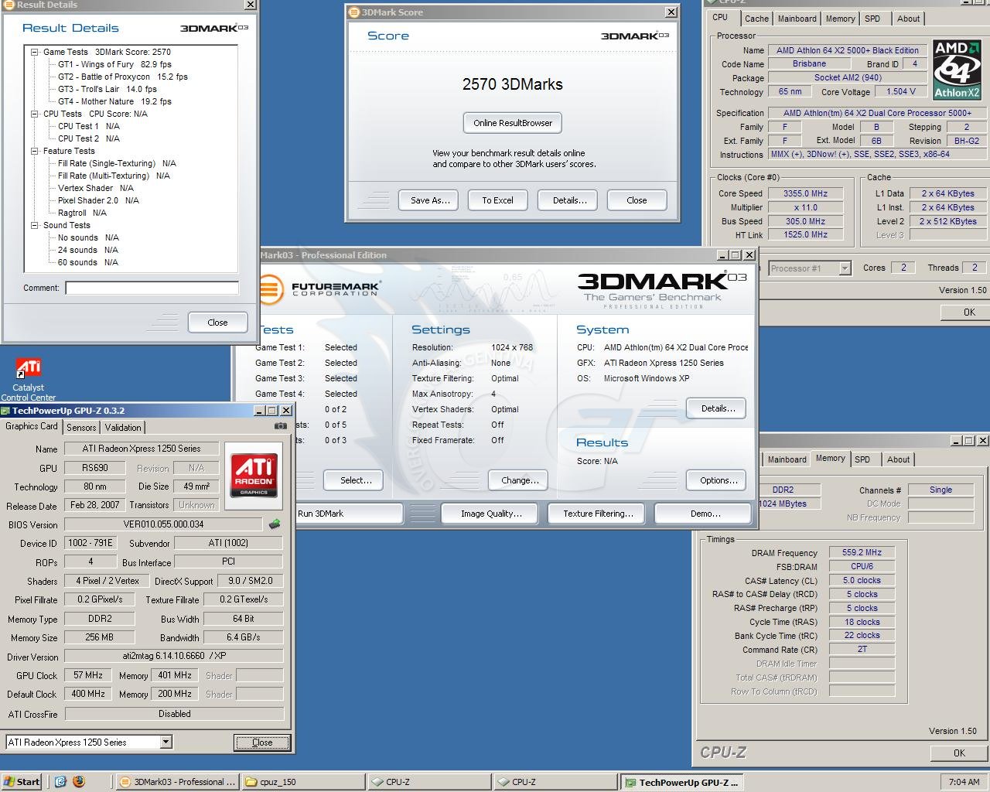Select the Ragtroll tree row

[x=82, y=213]
